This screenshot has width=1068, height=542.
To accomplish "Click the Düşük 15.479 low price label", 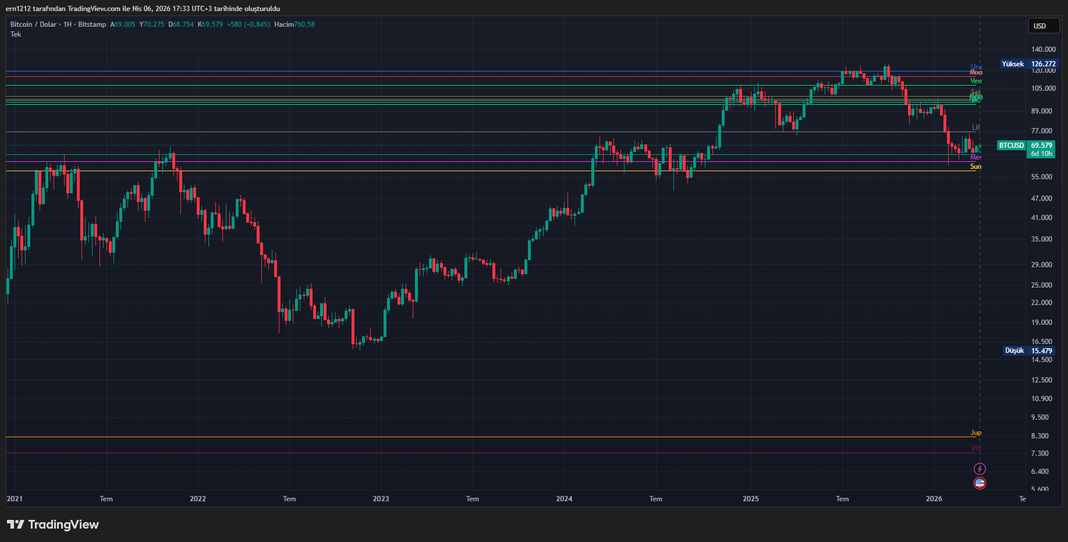I will [1028, 350].
